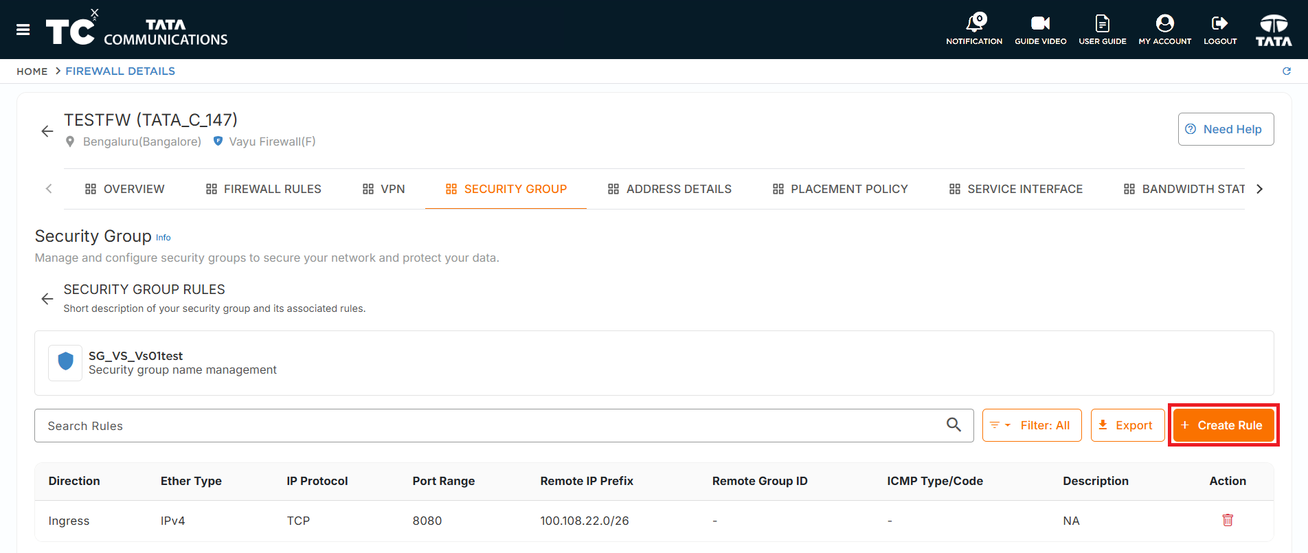The width and height of the screenshot is (1308, 553).
Task: Open the Notification bell
Action: [974, 30]
